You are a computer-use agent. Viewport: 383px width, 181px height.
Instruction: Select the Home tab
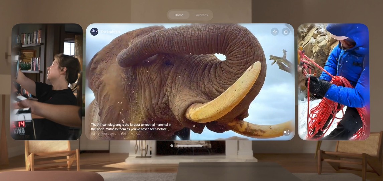pos(179,15)
